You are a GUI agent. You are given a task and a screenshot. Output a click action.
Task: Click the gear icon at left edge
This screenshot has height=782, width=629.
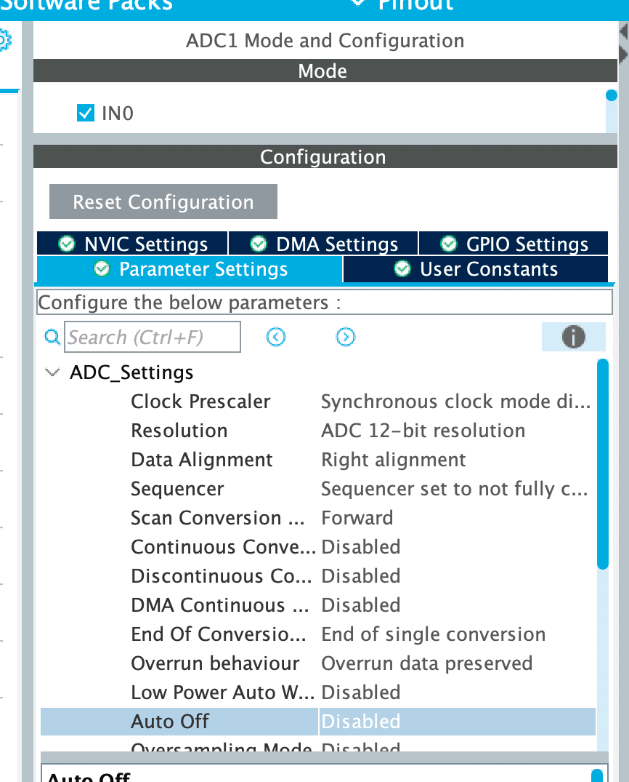coord(4,40)
